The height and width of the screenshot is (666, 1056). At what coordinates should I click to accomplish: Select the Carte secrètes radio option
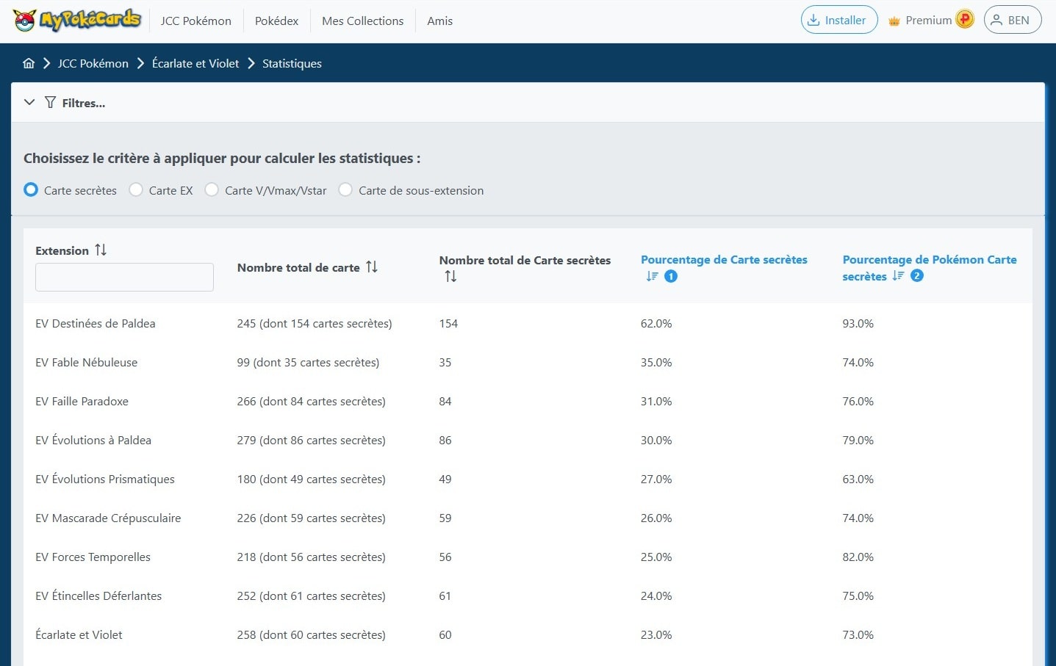[31, 190]
